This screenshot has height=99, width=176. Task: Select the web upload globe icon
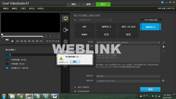coord(65,42)
